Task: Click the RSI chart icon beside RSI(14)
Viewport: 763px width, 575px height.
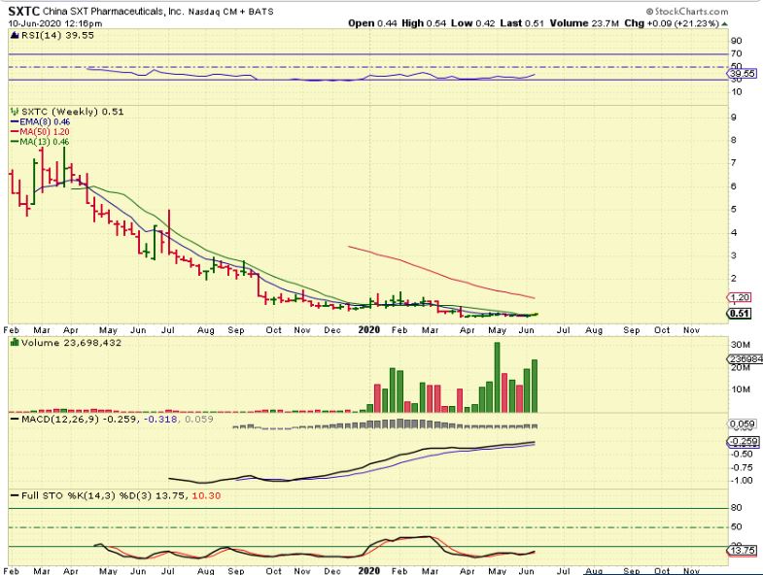Action: coord(15,35)
